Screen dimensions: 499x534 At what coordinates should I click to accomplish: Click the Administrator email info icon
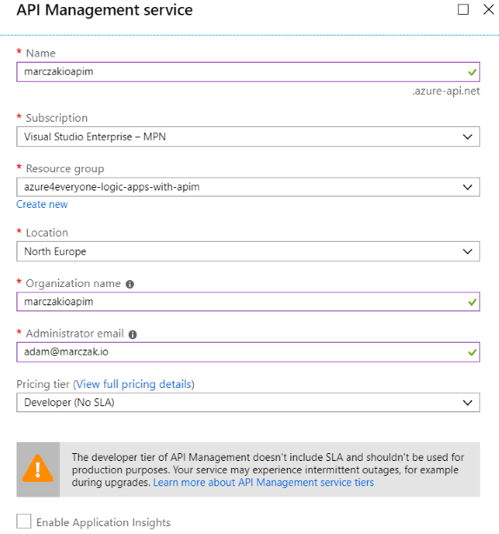tap(132, 335)
